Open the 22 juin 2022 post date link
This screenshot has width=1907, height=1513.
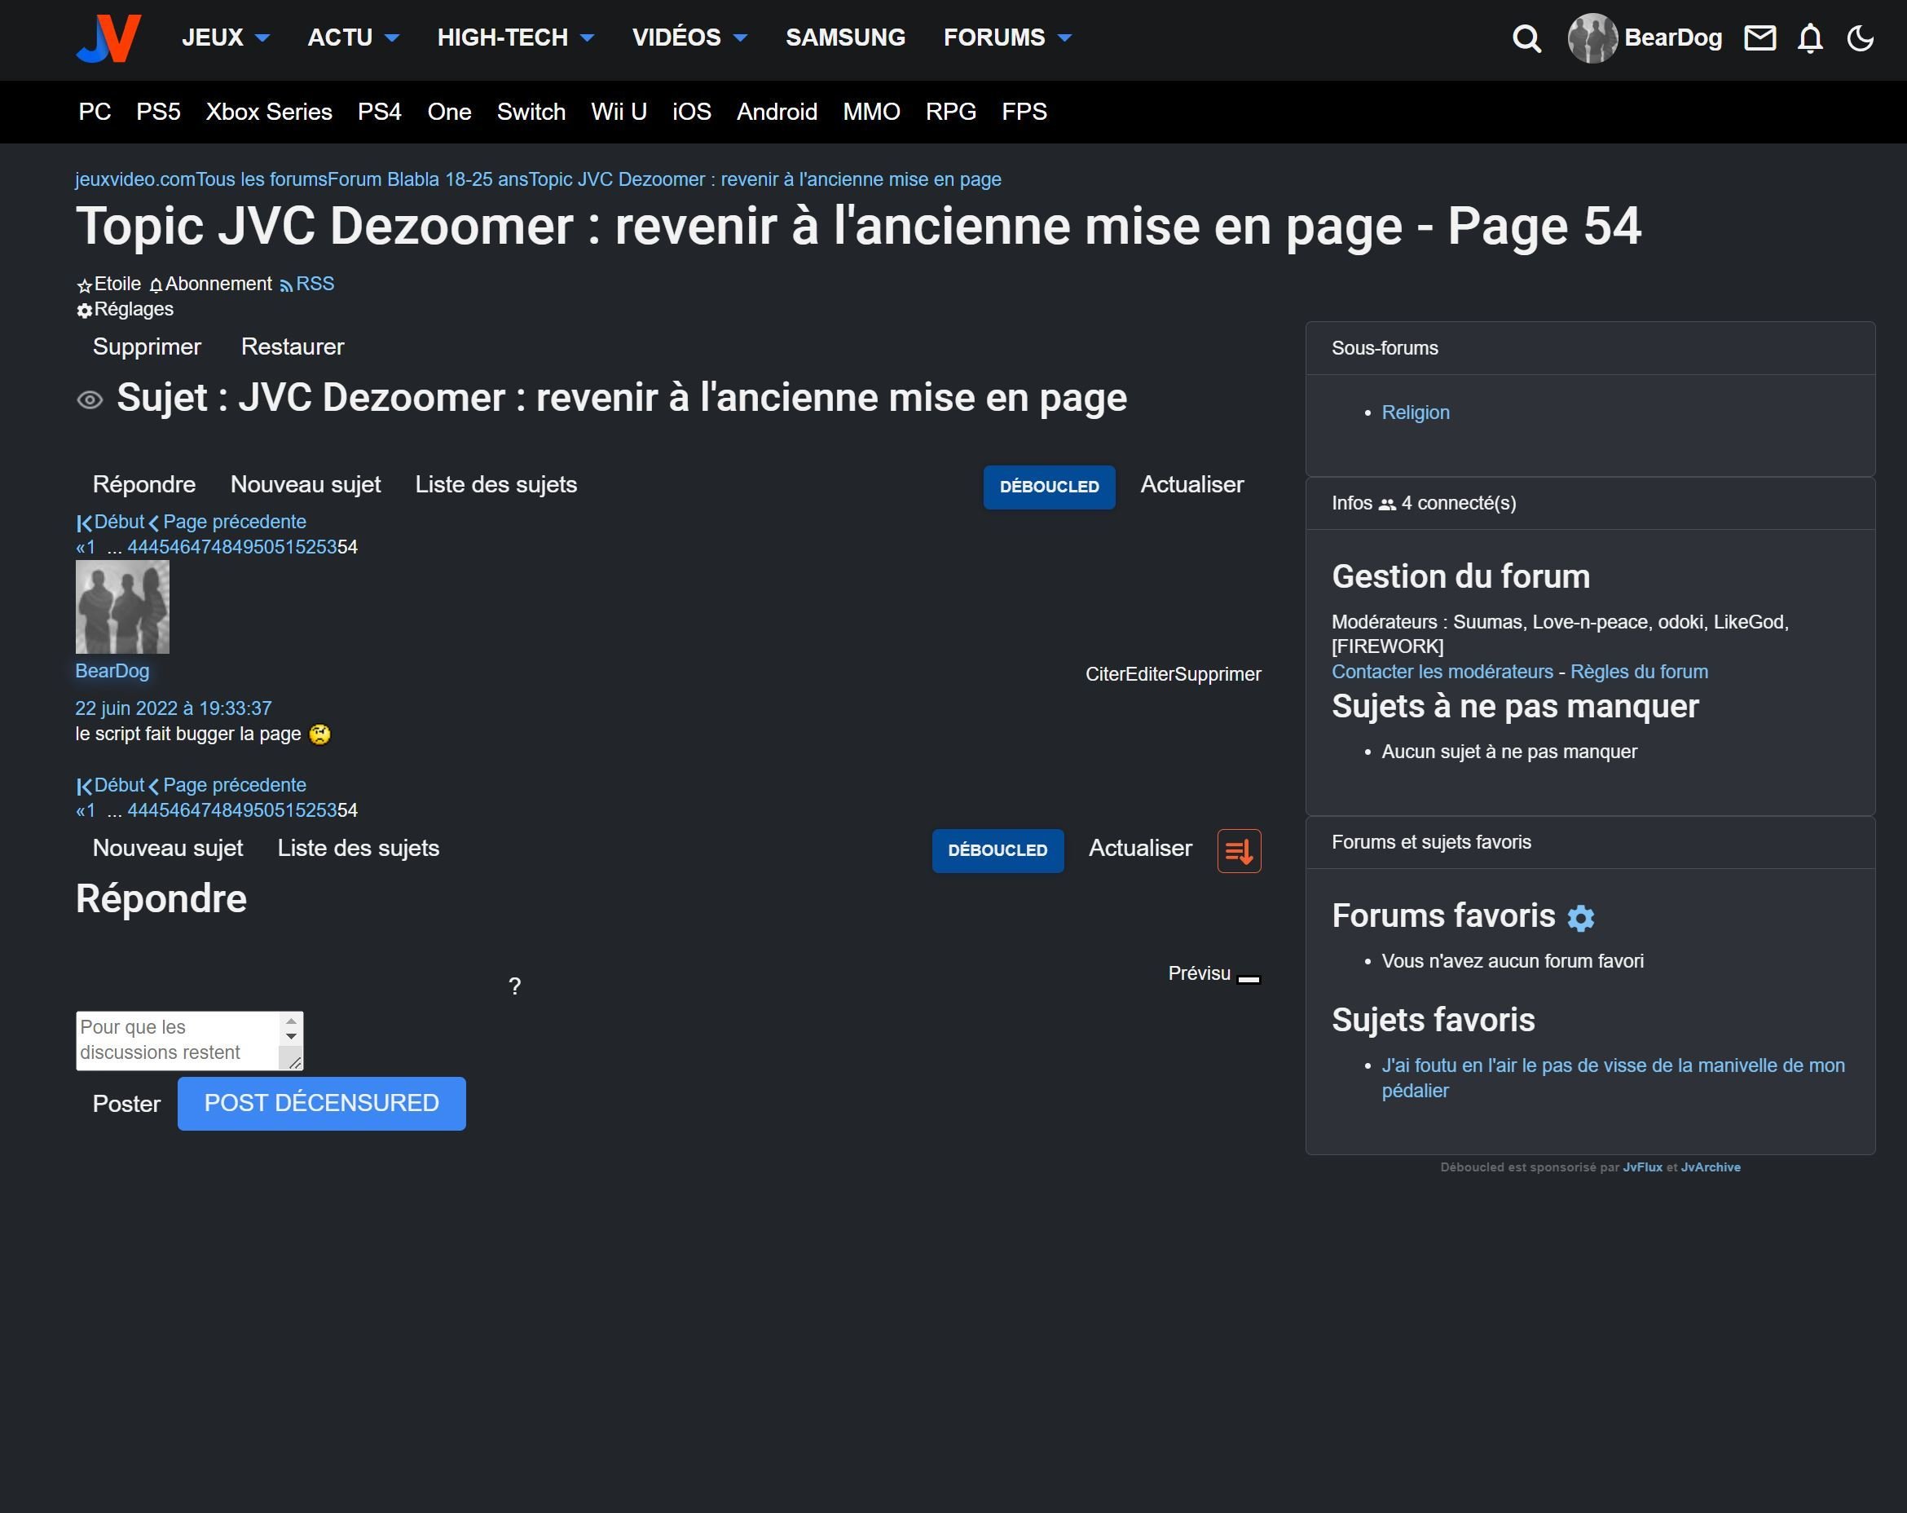click(x=174, y=708)
